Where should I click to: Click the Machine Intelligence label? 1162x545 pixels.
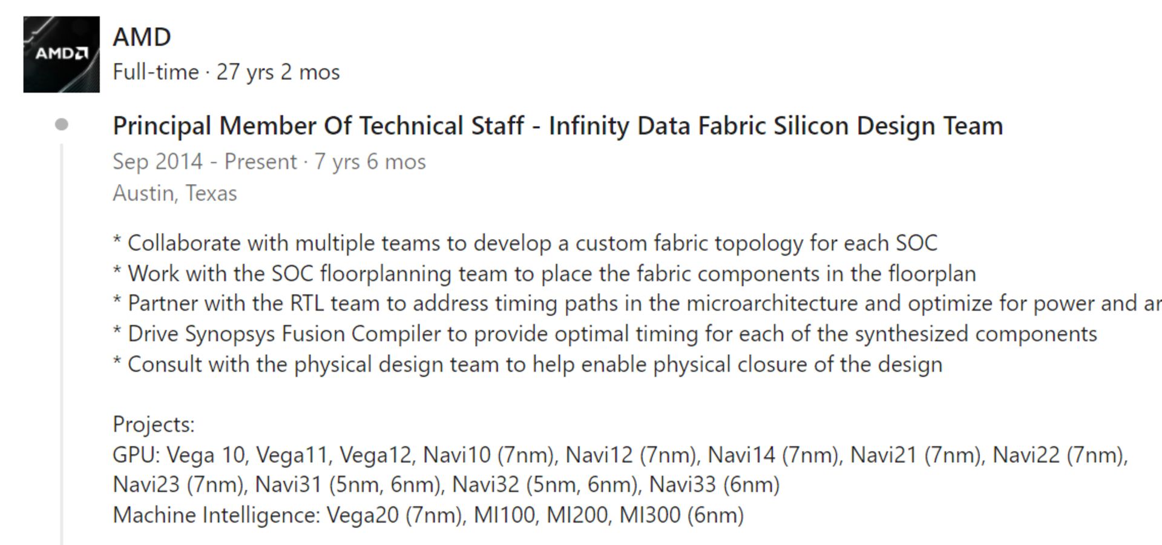click(x=215, y=515)
